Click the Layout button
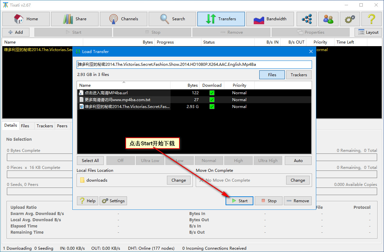The image size is (384, 252). (x=368, y=32)
